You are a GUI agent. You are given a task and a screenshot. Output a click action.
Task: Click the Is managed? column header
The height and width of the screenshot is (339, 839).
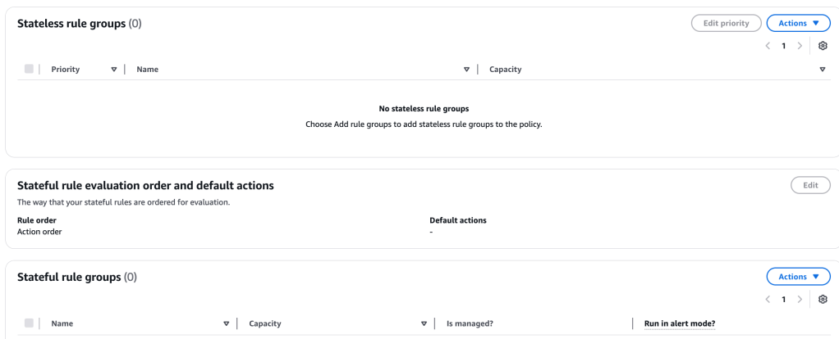(470, 323)
